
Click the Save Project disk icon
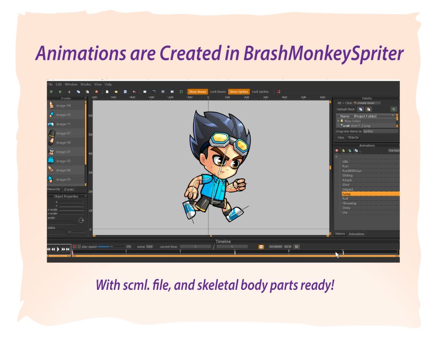coord(125,91)
